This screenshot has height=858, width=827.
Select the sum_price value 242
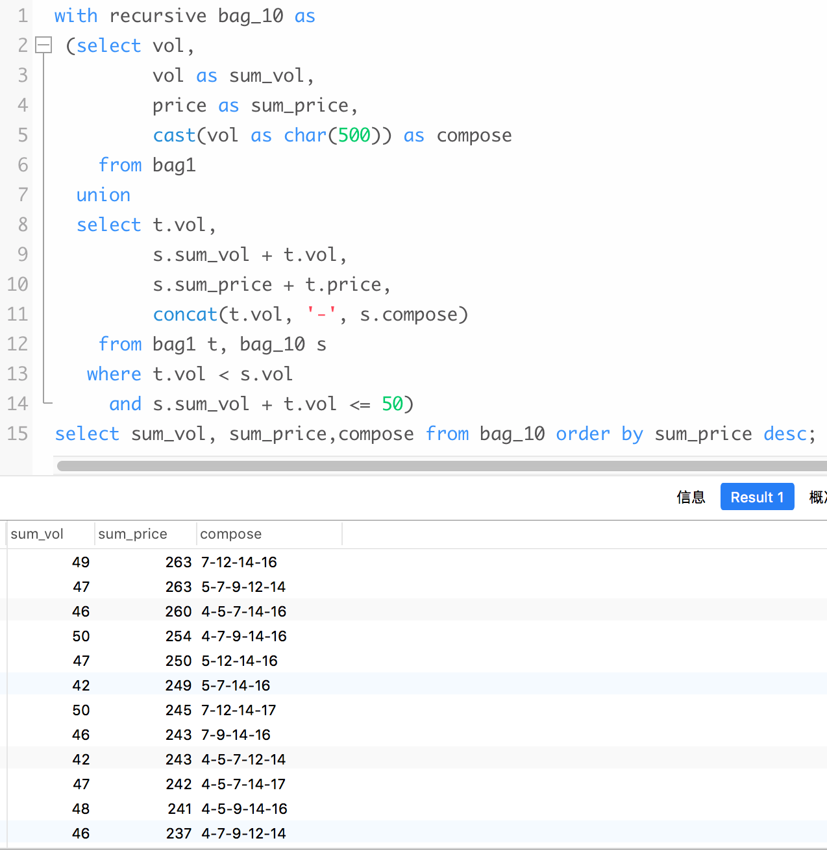click(179, 784)
